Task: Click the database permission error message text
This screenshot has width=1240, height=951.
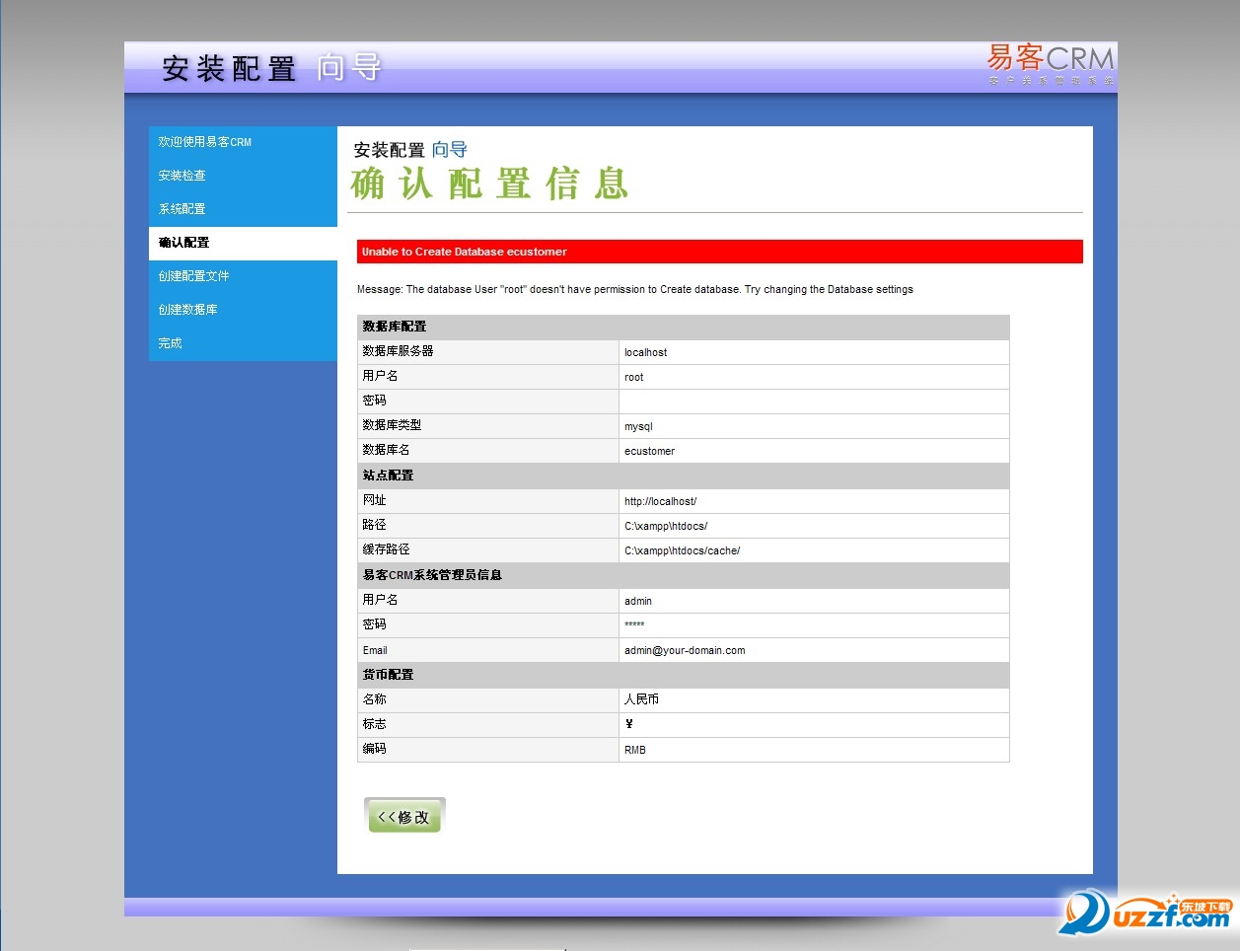Action: (x=635, y=289)
